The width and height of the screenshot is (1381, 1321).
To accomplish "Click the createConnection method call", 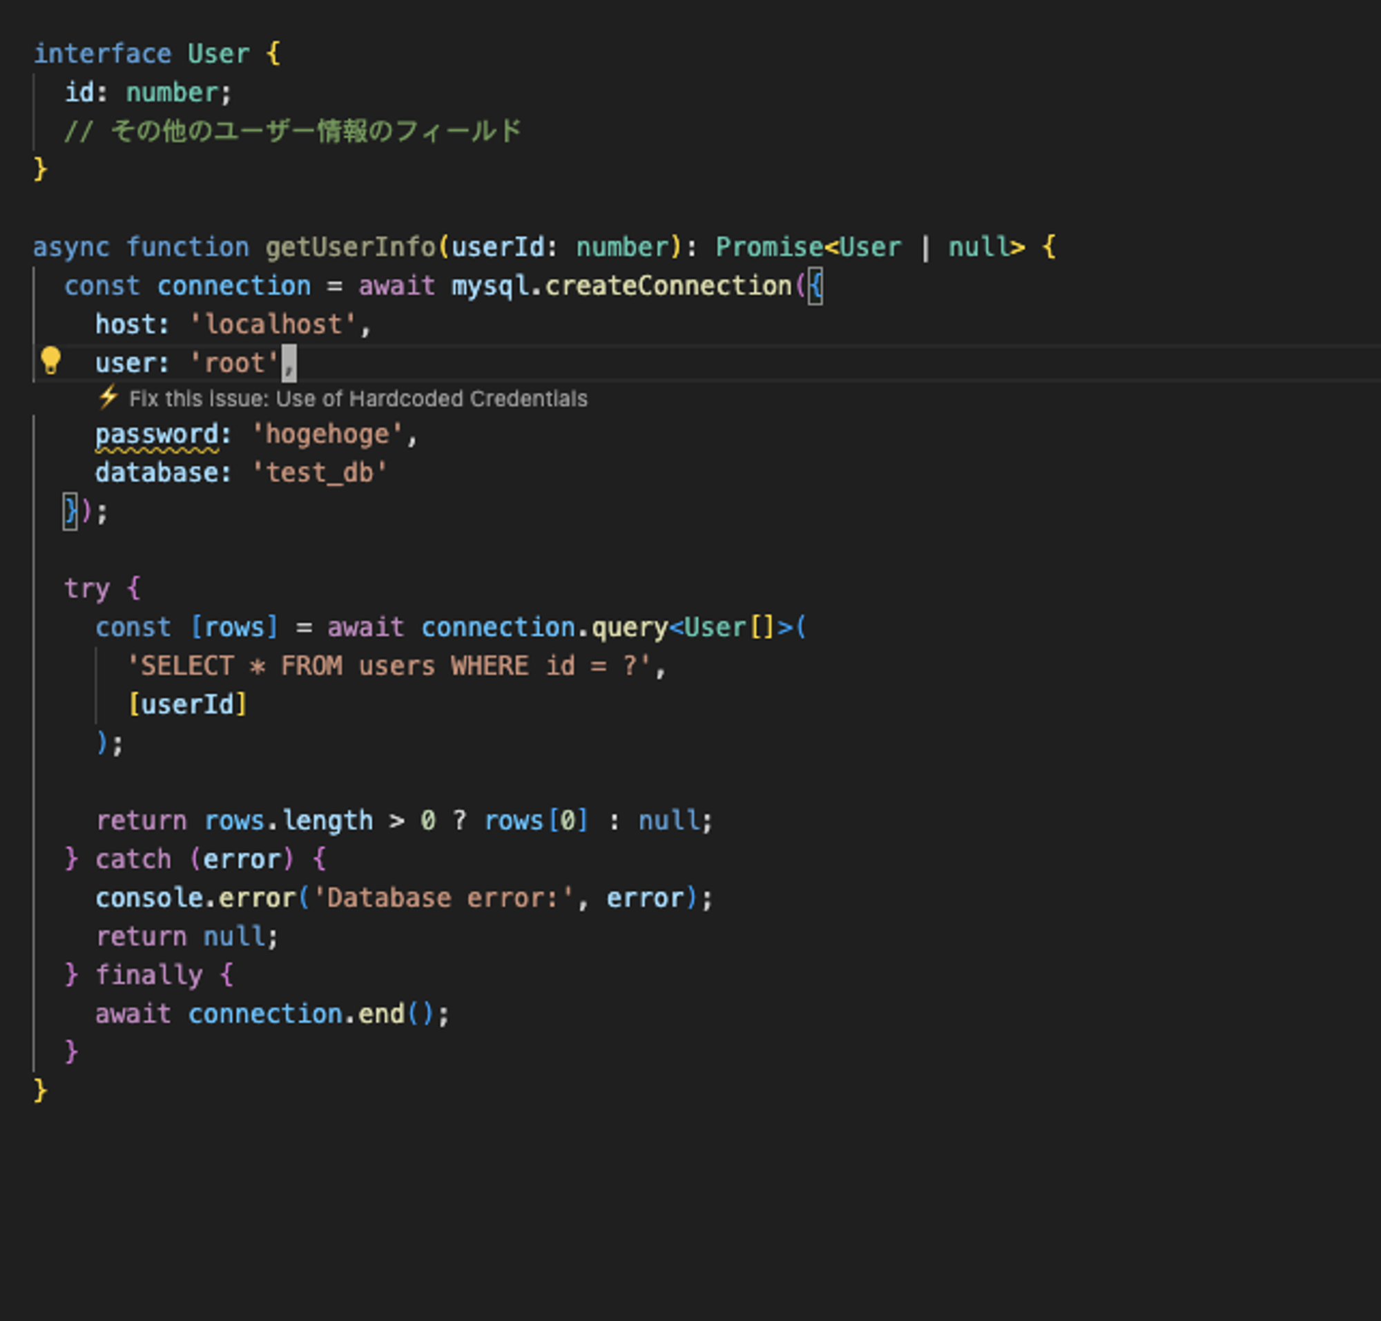I will [668, 287].
